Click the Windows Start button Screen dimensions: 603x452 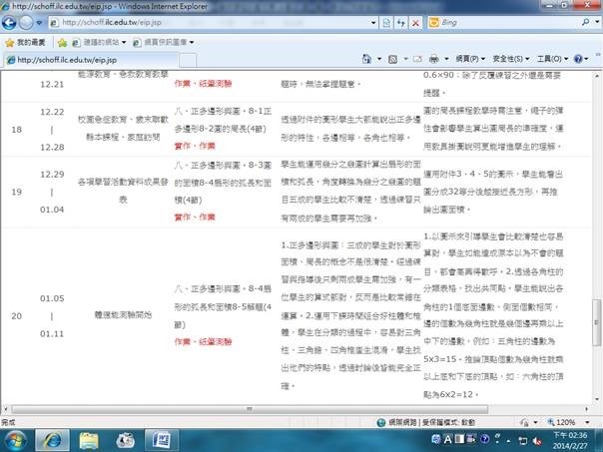15,438
